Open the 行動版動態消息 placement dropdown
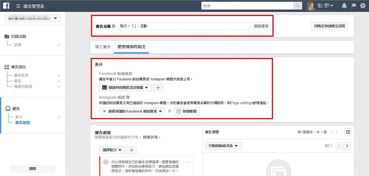This screenshot has height=176, width=369. point(223,146)
